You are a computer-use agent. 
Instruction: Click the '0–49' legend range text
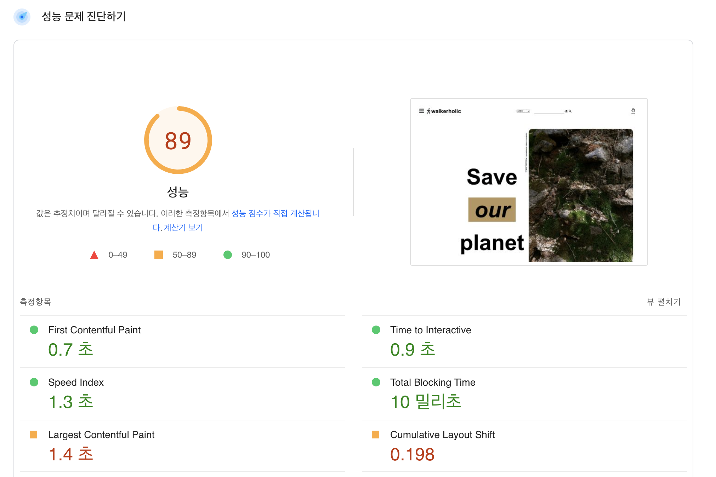118,255
